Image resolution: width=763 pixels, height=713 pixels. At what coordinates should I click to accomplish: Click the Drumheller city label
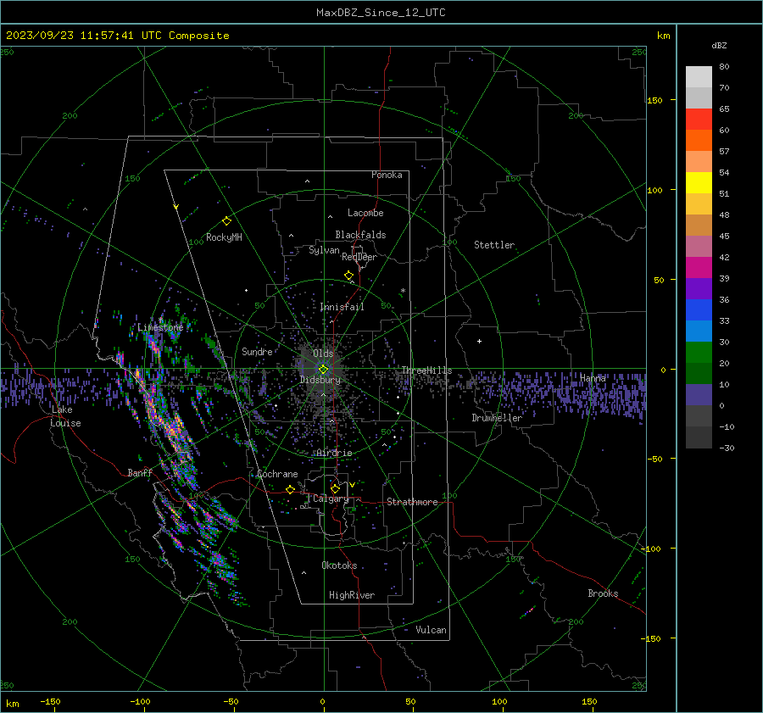coord(497,418)
